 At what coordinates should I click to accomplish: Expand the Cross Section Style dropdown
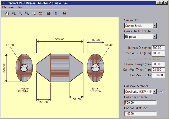155,37
